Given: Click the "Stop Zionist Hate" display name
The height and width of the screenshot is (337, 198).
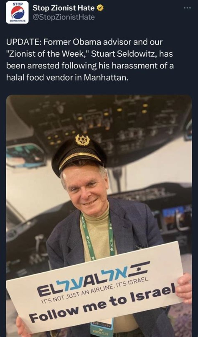Looking at the screenshot, I should (64, 9).
